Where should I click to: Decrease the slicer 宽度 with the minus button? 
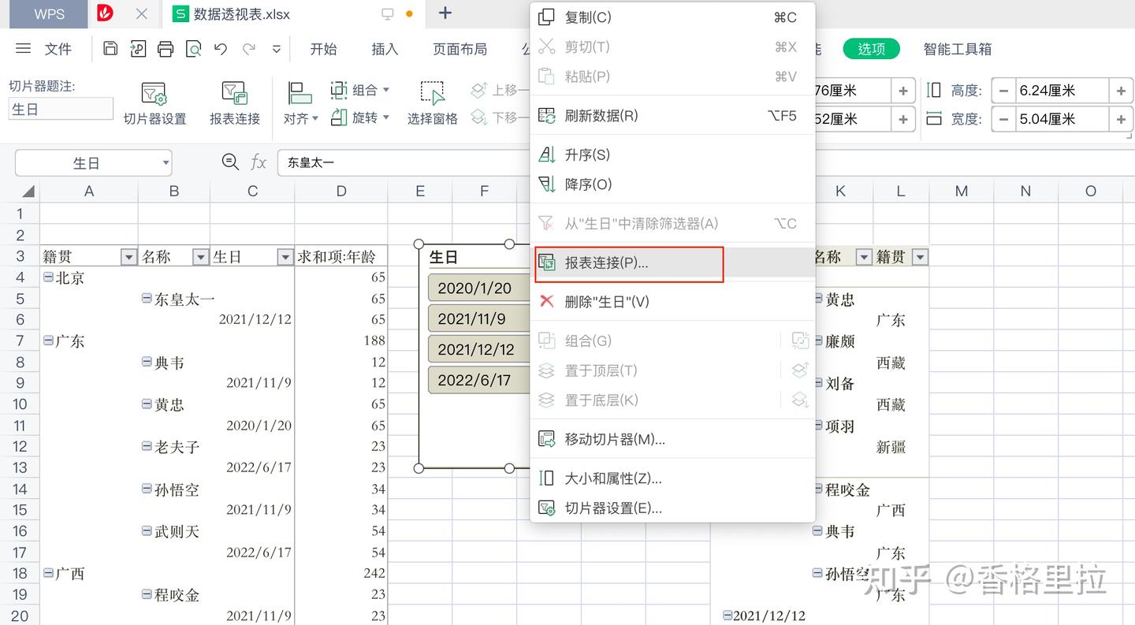(x=1003, y=119)
